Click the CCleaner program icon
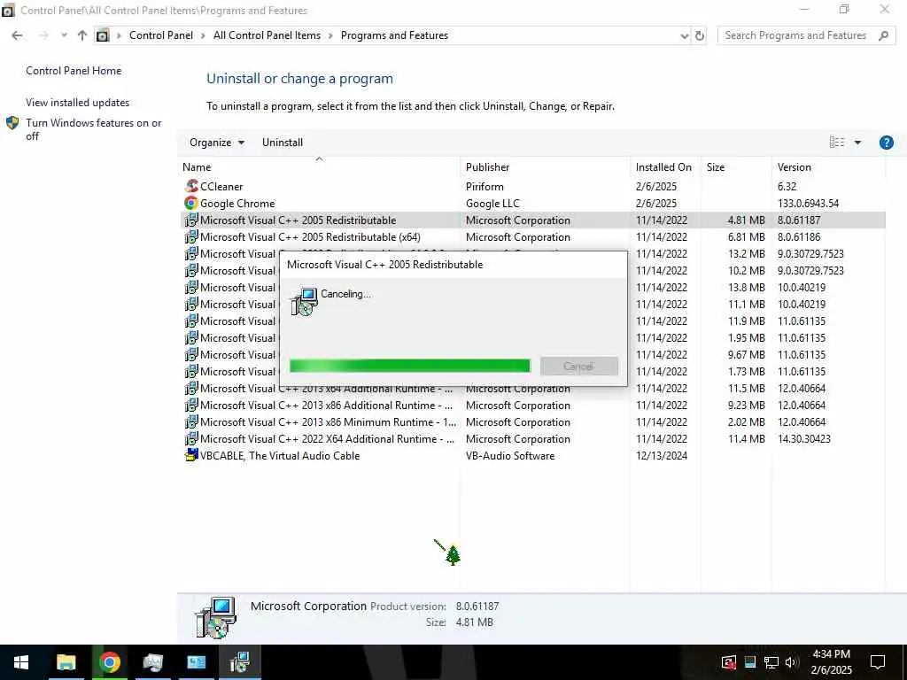 [191, 186]
